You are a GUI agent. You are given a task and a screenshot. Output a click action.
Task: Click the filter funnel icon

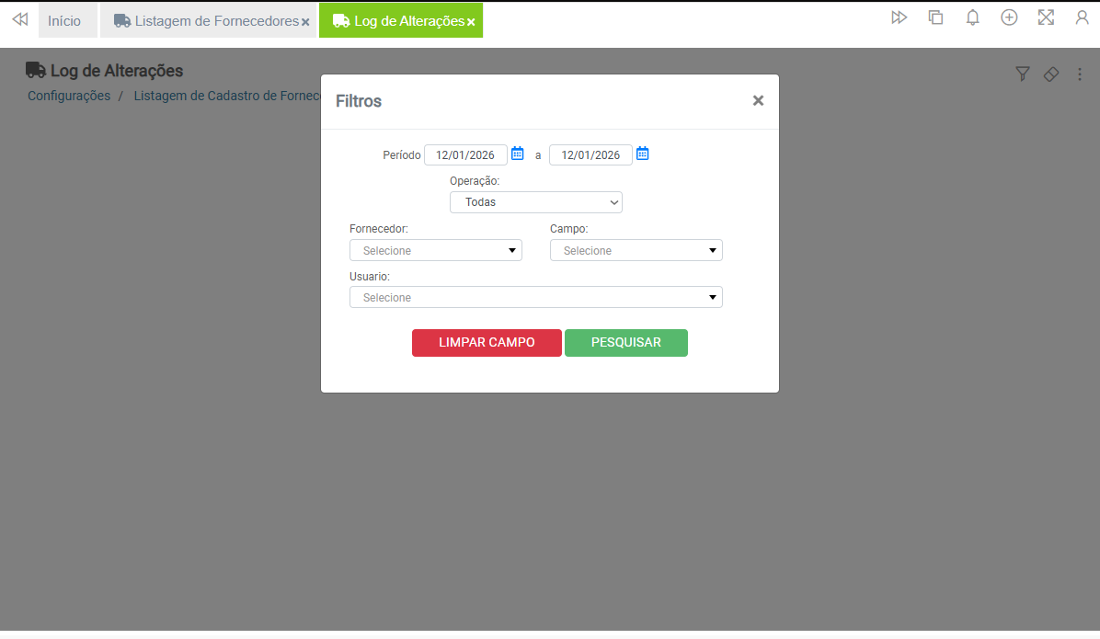tap(1022, 74)
